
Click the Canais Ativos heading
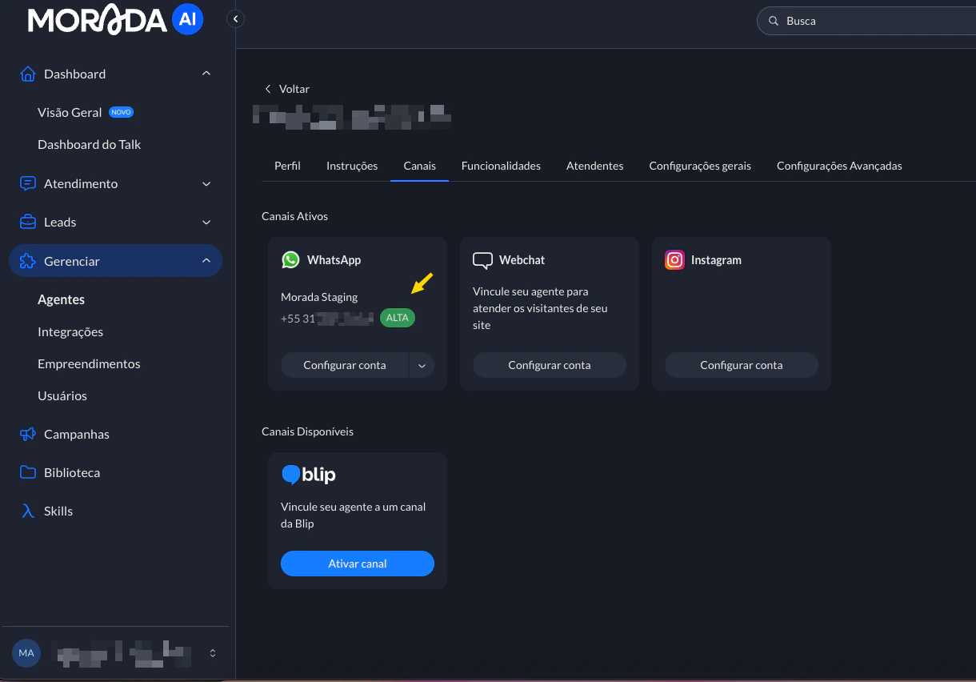(294, 216)
